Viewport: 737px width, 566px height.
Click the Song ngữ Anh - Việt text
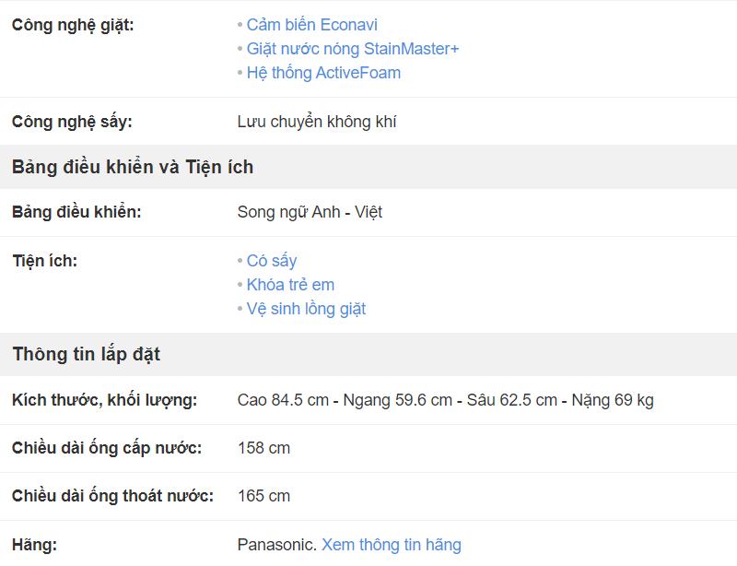(x=310, y=212)
